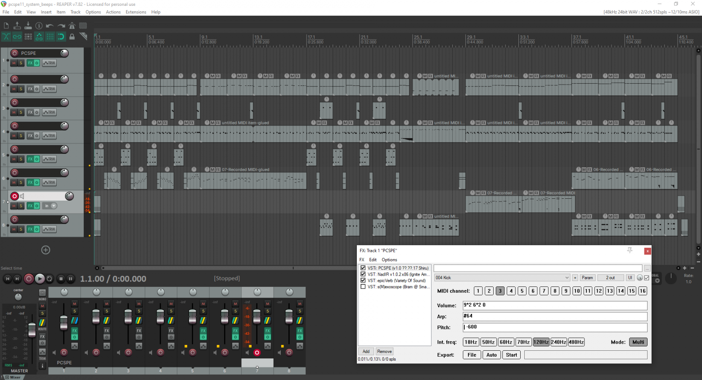Click the redo arrow in toolbar
This screenshot has width=702, height=380.
[x=61, y=26]
